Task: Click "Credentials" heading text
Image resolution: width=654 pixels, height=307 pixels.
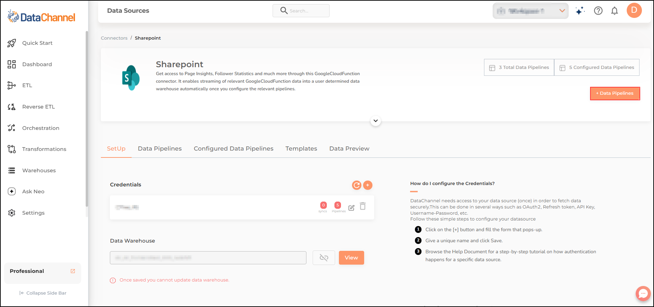Action: coord(125,185)
